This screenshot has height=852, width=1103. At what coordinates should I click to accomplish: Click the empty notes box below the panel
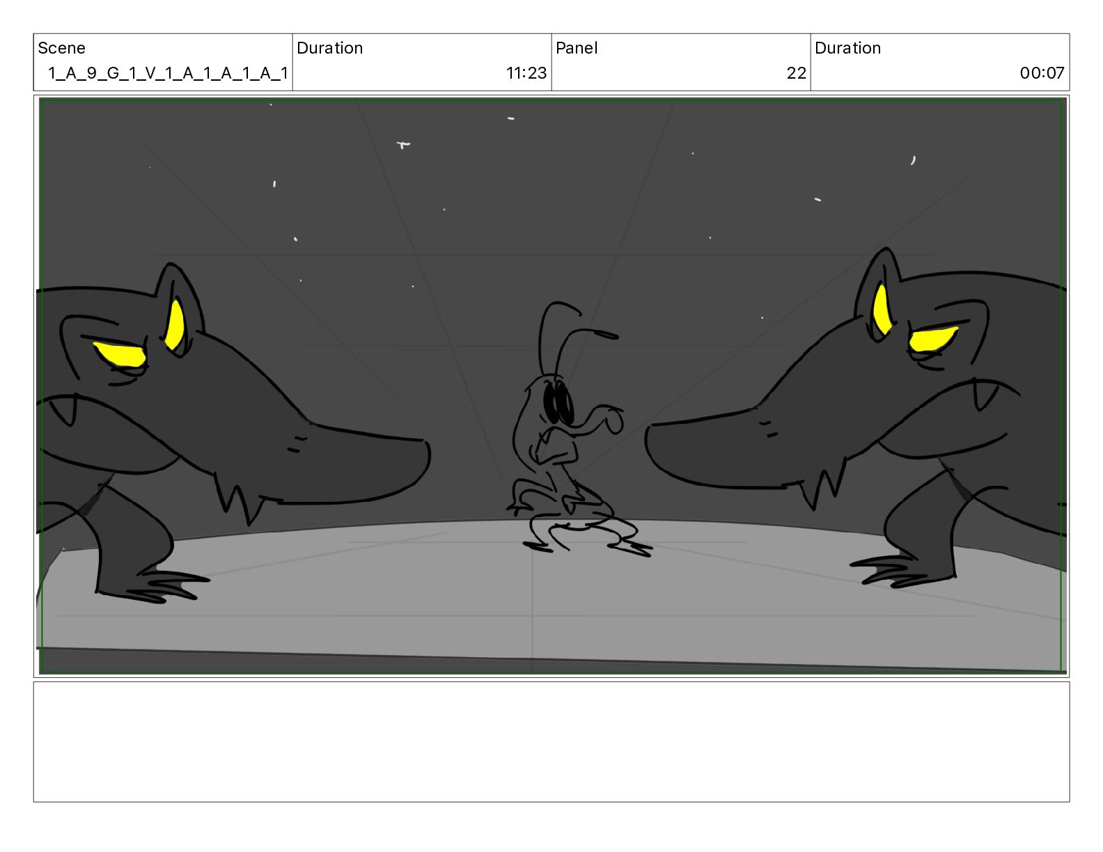[551, 742]
